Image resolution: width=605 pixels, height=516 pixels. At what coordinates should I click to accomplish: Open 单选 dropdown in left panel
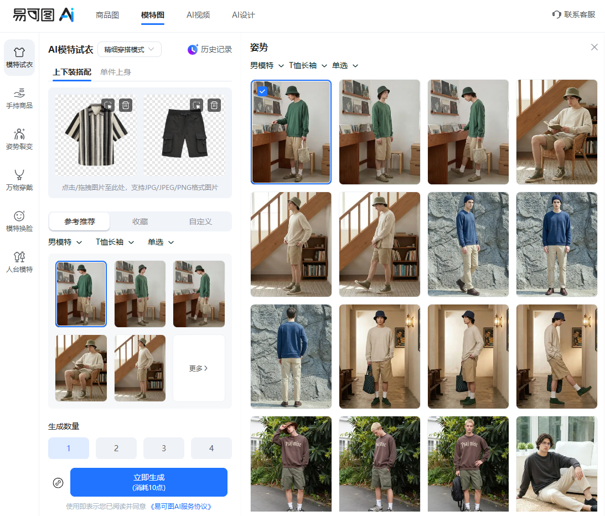pos(161,242)
